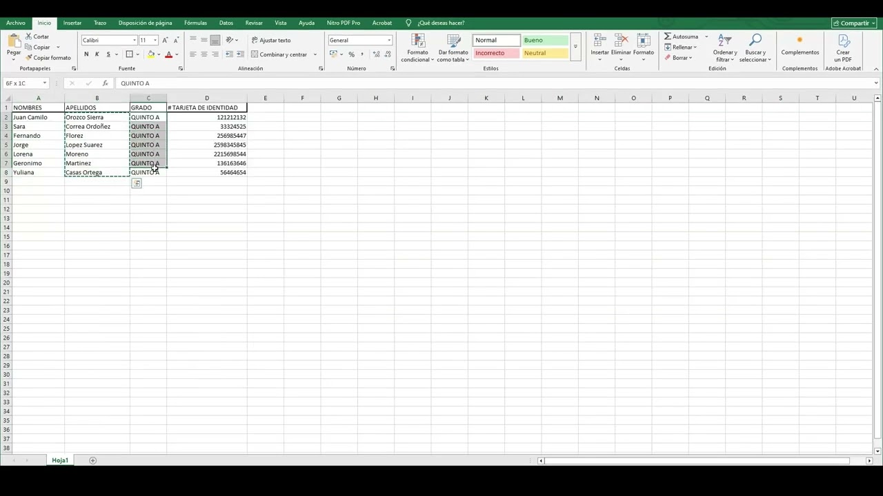Apply the Incorrecto cell style
Image resolution: width=883 pixels, height=496 pixels.
pos(496,53)
